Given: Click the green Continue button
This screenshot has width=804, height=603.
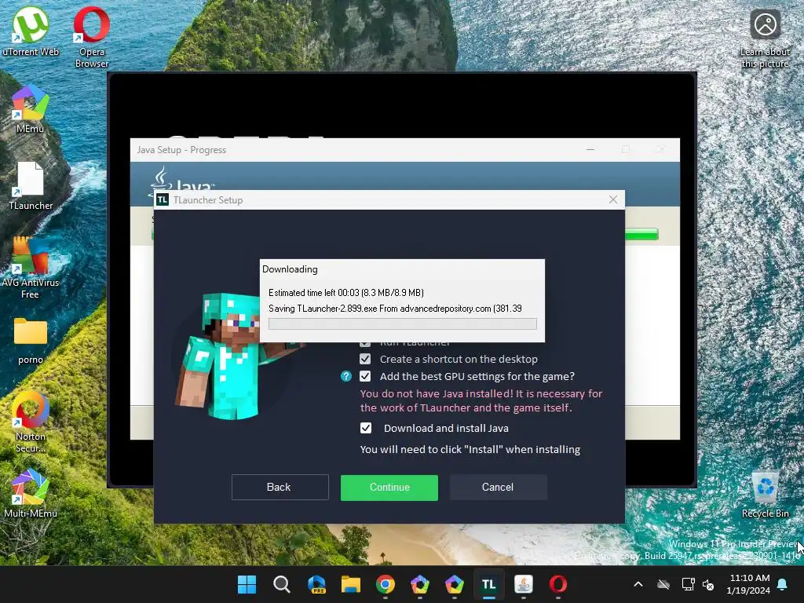Looking at the screenshot, I should coord(389,487).
